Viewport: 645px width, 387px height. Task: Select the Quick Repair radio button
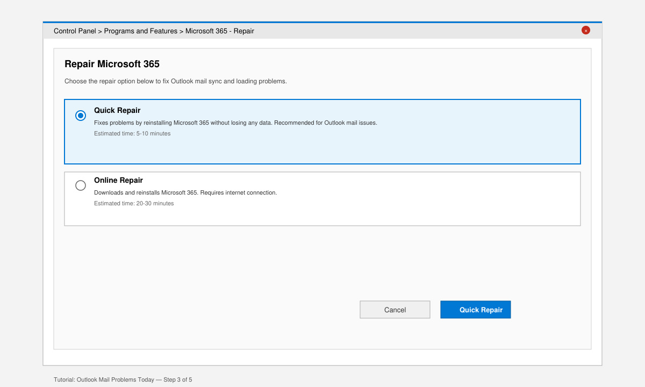(81, 116)
